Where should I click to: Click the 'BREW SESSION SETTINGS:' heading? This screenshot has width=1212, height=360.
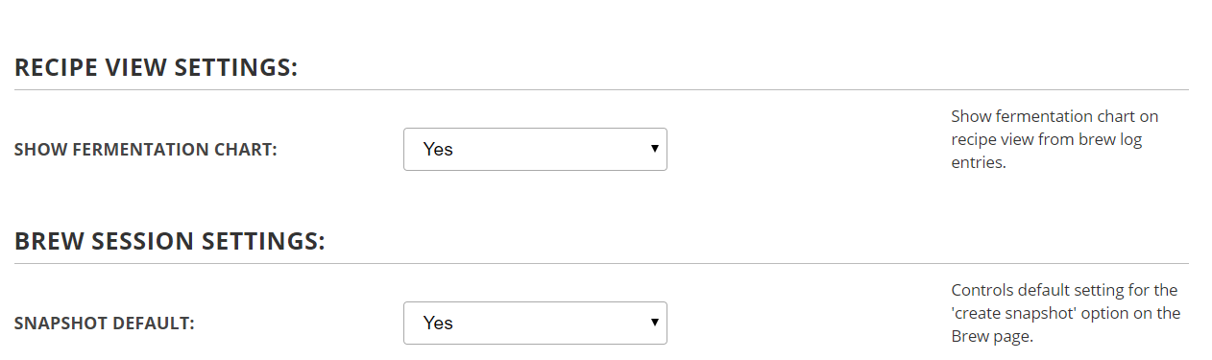point(170,242)
